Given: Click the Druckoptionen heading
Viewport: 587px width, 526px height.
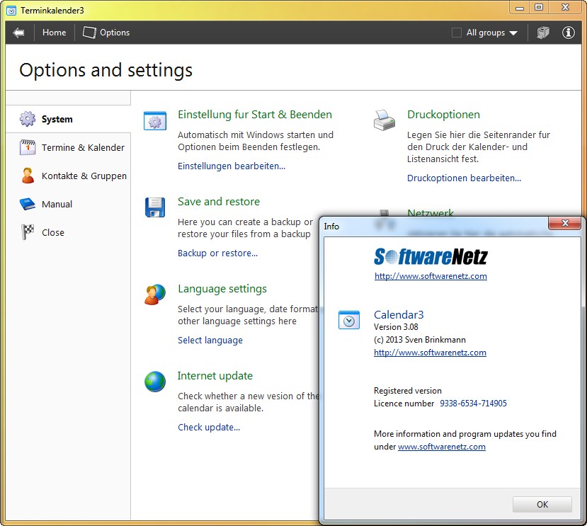Looking at the screenshot, I should (x=443, y=115).
